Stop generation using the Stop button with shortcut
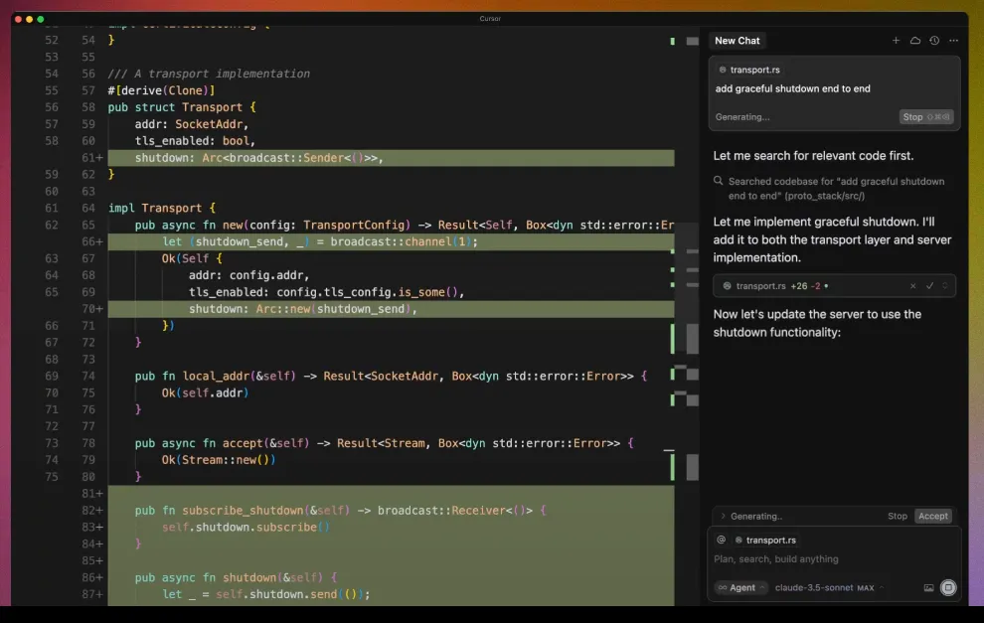 coord(926,116)
